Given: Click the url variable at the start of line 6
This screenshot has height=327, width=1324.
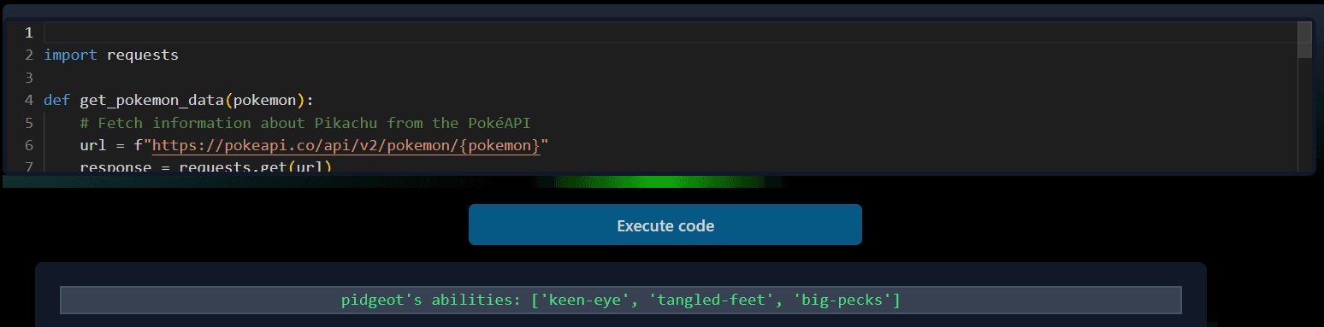Looking at the screenshot, I should [x=93, y=145].
